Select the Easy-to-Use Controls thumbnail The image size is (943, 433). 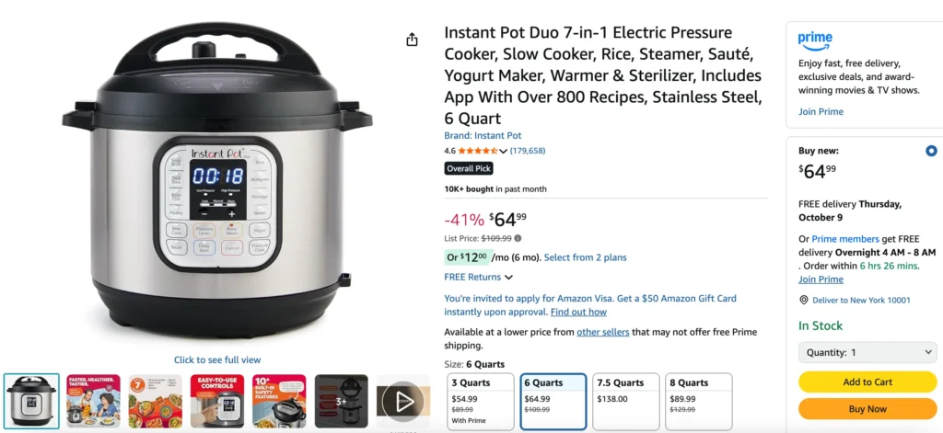tap(217, 401)
